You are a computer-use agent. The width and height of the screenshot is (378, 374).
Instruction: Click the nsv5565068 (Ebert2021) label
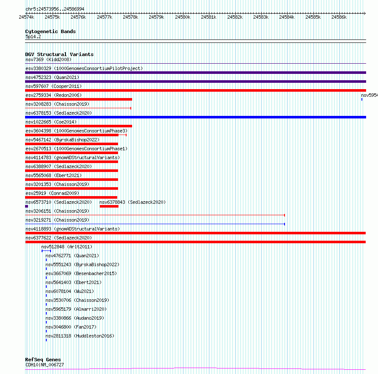[x=54, y=175]
